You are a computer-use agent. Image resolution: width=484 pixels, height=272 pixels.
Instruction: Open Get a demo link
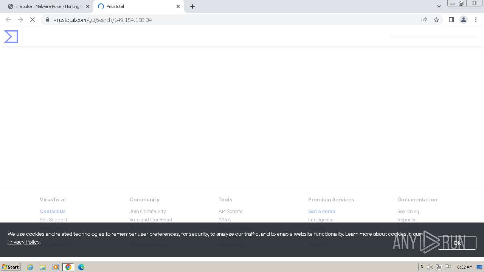pos(322,211)
